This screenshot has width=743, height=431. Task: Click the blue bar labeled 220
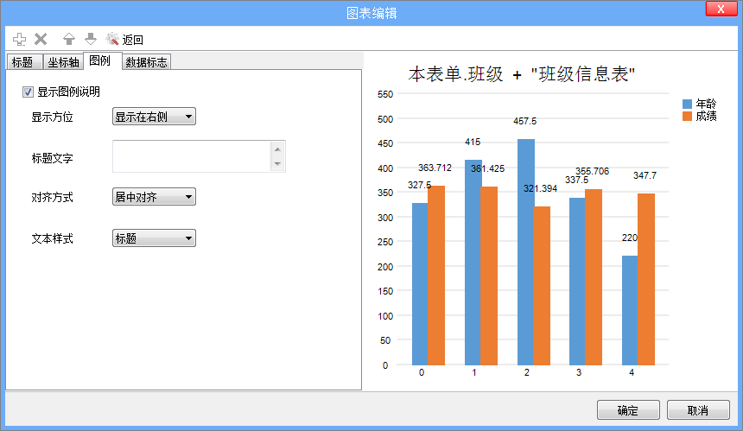click(630, 310)
